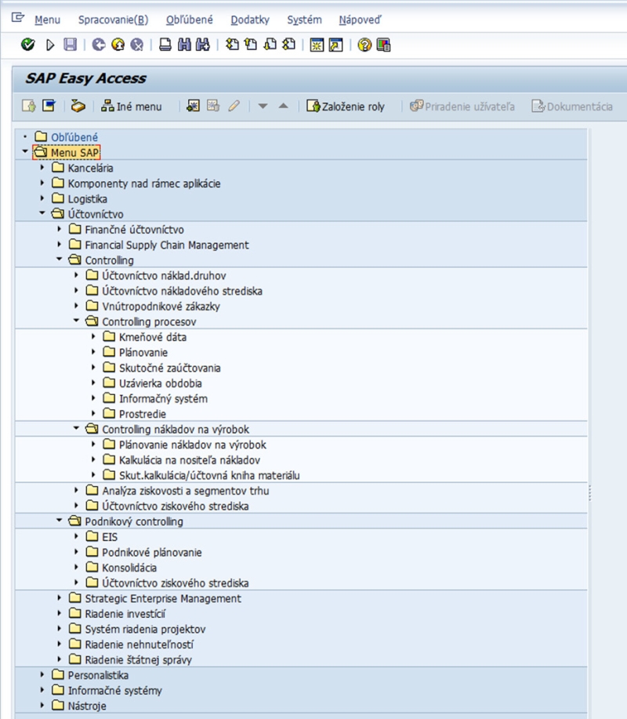Open the Systém menu
The height and width of the screenshot is (719, 627).
(x=304, y=20)
